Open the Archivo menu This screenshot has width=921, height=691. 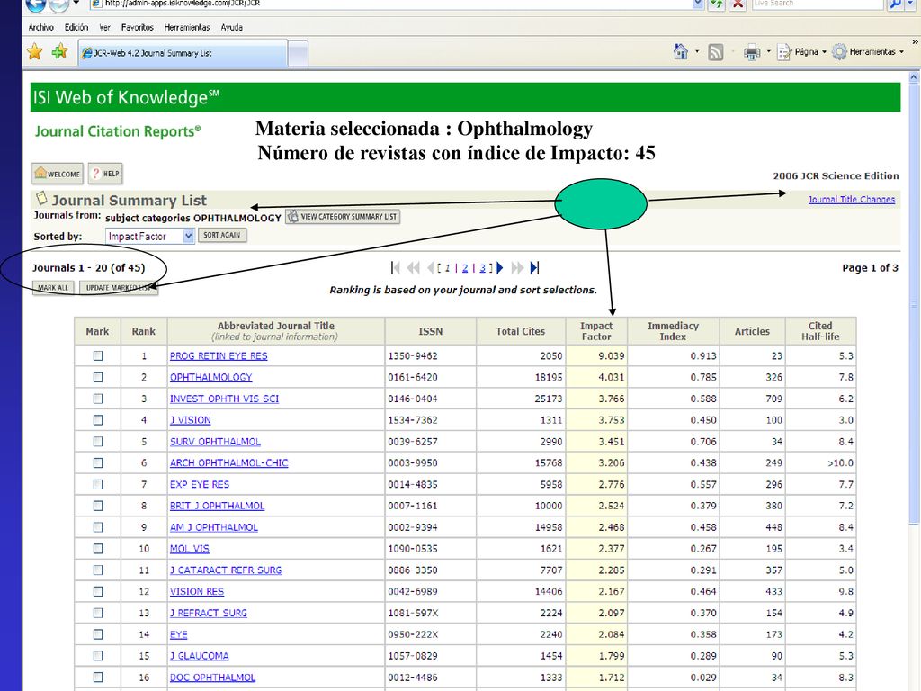pyautogui.click(x=41, y=28)
